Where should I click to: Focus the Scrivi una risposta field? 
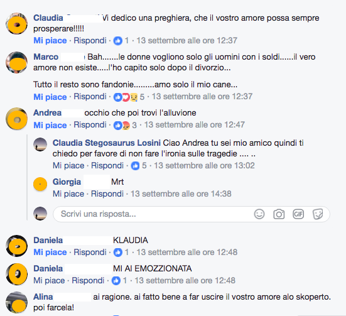coord(152,214)
